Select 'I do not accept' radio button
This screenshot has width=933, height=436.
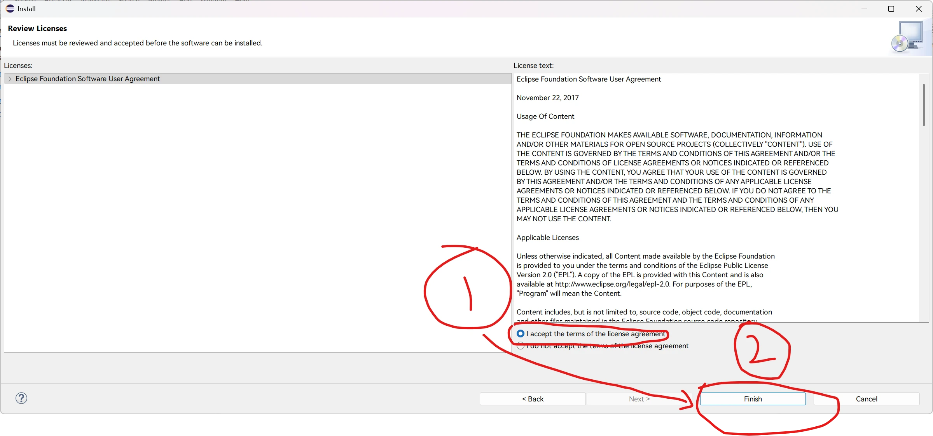point(521,346)
